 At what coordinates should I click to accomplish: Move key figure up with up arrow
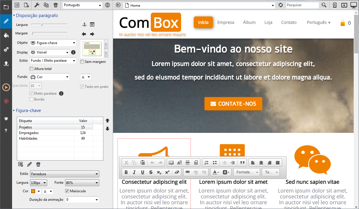point(107,121)
